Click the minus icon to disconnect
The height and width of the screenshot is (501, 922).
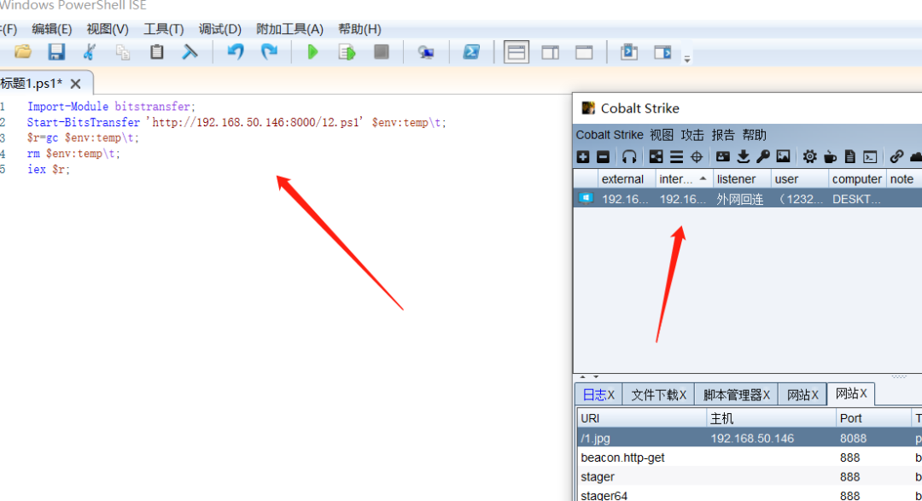[x=604, y=156]
